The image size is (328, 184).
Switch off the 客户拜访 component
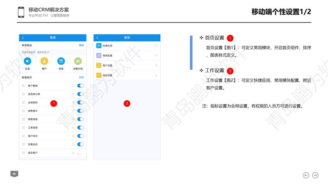(x=80, y=136)
